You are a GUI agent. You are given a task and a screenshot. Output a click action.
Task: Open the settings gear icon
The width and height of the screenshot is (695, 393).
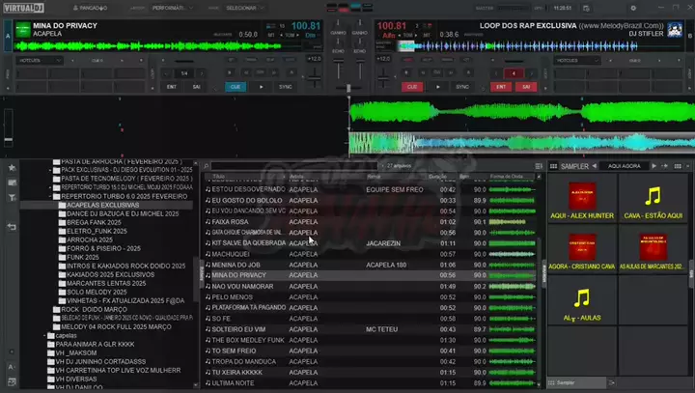point(633,8)
